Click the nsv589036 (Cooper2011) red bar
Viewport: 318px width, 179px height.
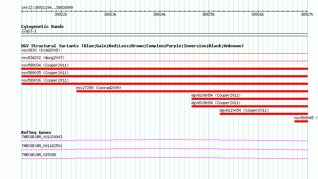164,84
